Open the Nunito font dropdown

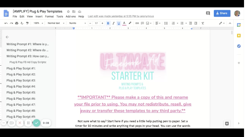pos(77,23)
